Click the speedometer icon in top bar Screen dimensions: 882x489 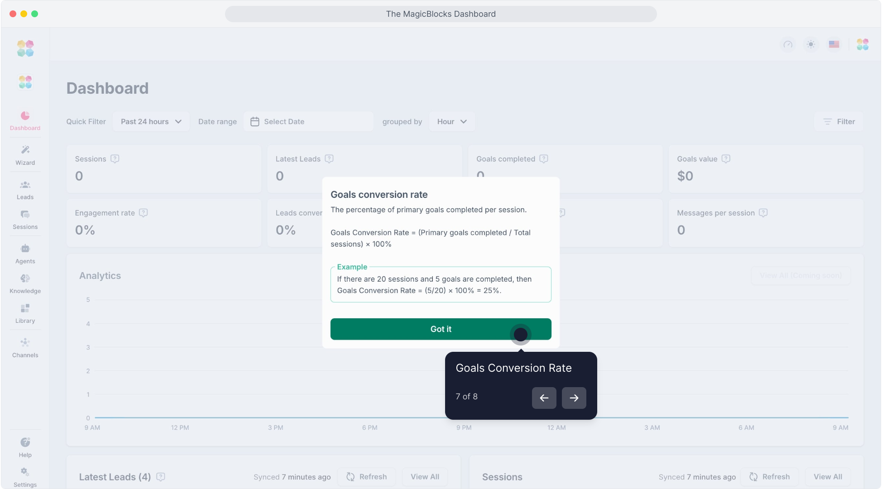coord(788,44)
